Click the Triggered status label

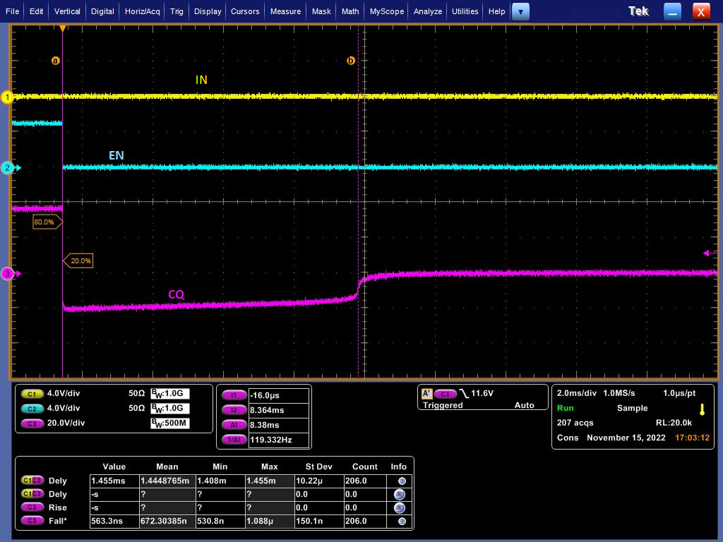tap(443, 406)
